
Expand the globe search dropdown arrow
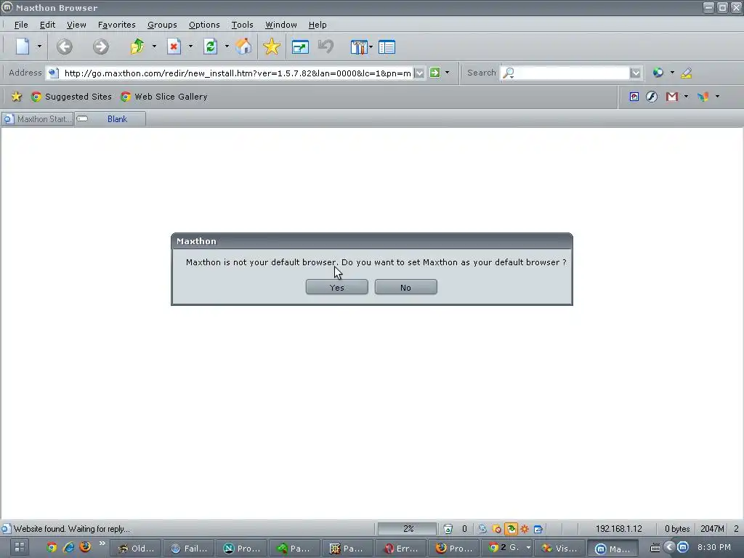672,73
